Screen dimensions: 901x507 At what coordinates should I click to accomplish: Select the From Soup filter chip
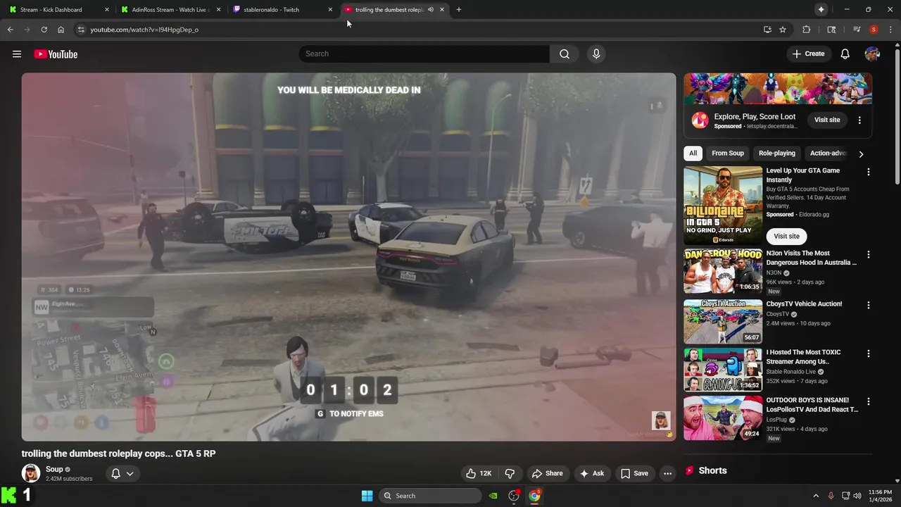tap(728, 154)
